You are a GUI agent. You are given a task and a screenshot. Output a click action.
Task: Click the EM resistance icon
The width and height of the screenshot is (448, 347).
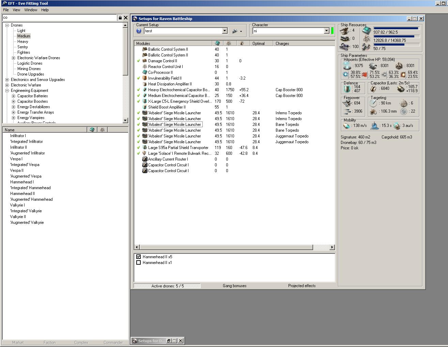pyautogui.click(x=346, y=74)
